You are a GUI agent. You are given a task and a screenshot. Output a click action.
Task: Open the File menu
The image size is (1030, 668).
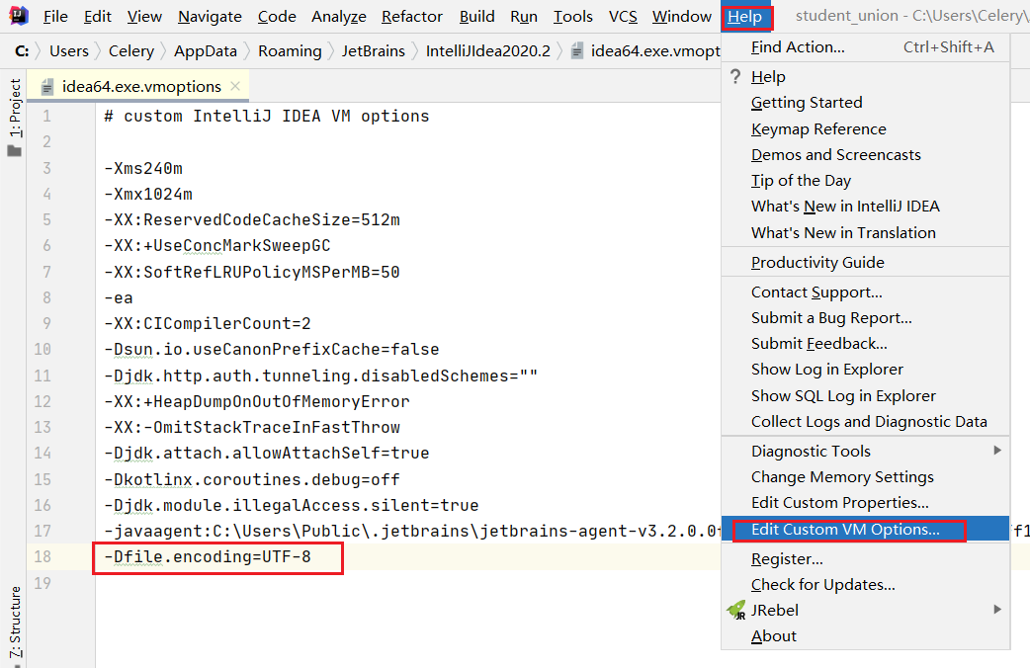point(55,17)
